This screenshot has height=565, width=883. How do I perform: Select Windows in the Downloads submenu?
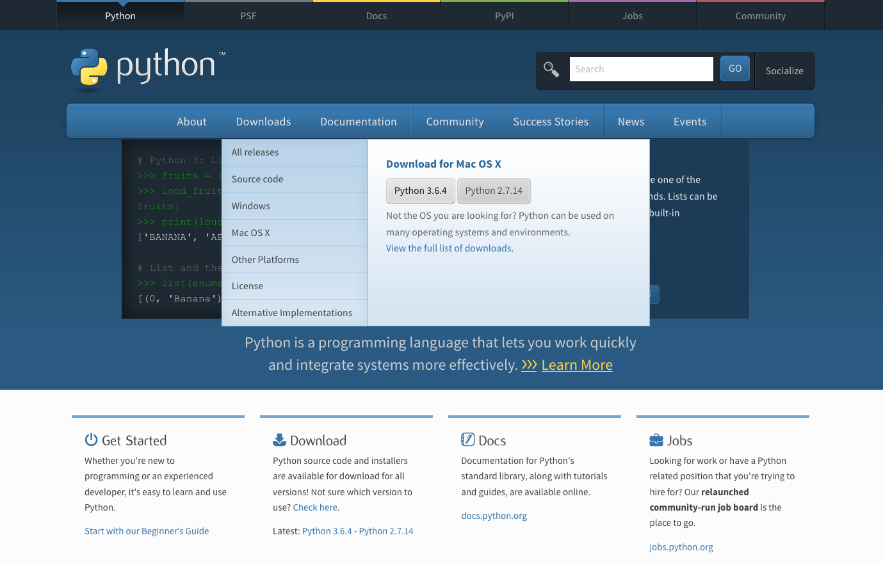tap(295, 206)
